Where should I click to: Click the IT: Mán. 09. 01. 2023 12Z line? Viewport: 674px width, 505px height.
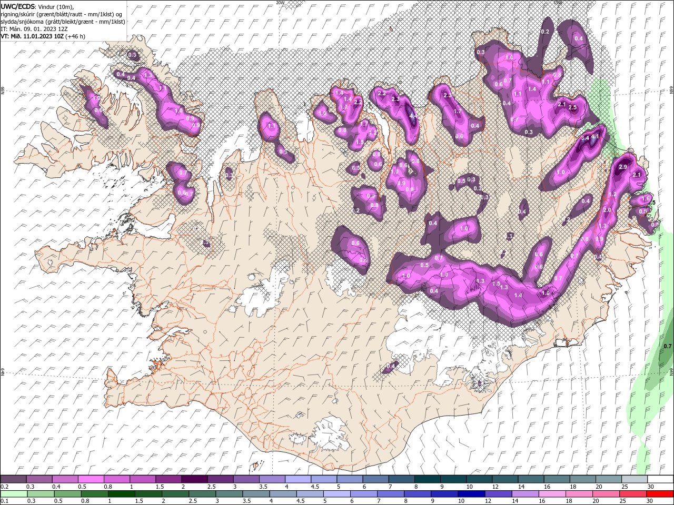click(x=35, y=29)
